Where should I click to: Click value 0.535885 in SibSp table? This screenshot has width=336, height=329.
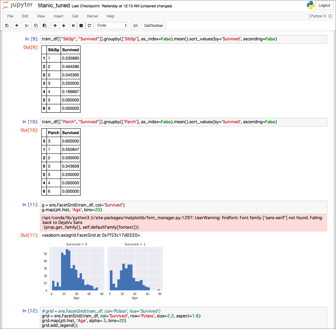pos(71,58)
